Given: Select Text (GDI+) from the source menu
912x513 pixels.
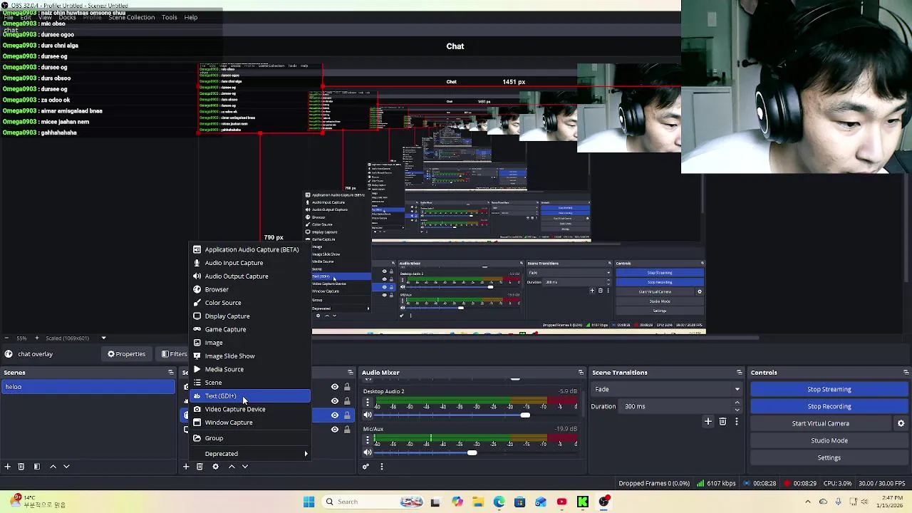Looking at the screenshot, I should click(x=250, y=396).
